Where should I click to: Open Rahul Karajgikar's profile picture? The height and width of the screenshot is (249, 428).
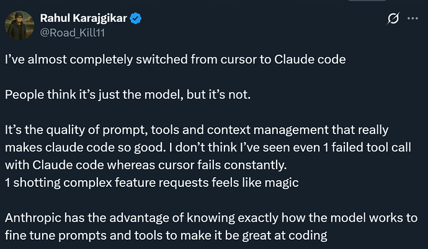tap(19, 25)
